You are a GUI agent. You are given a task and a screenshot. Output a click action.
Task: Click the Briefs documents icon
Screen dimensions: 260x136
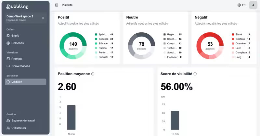(8, 36)
